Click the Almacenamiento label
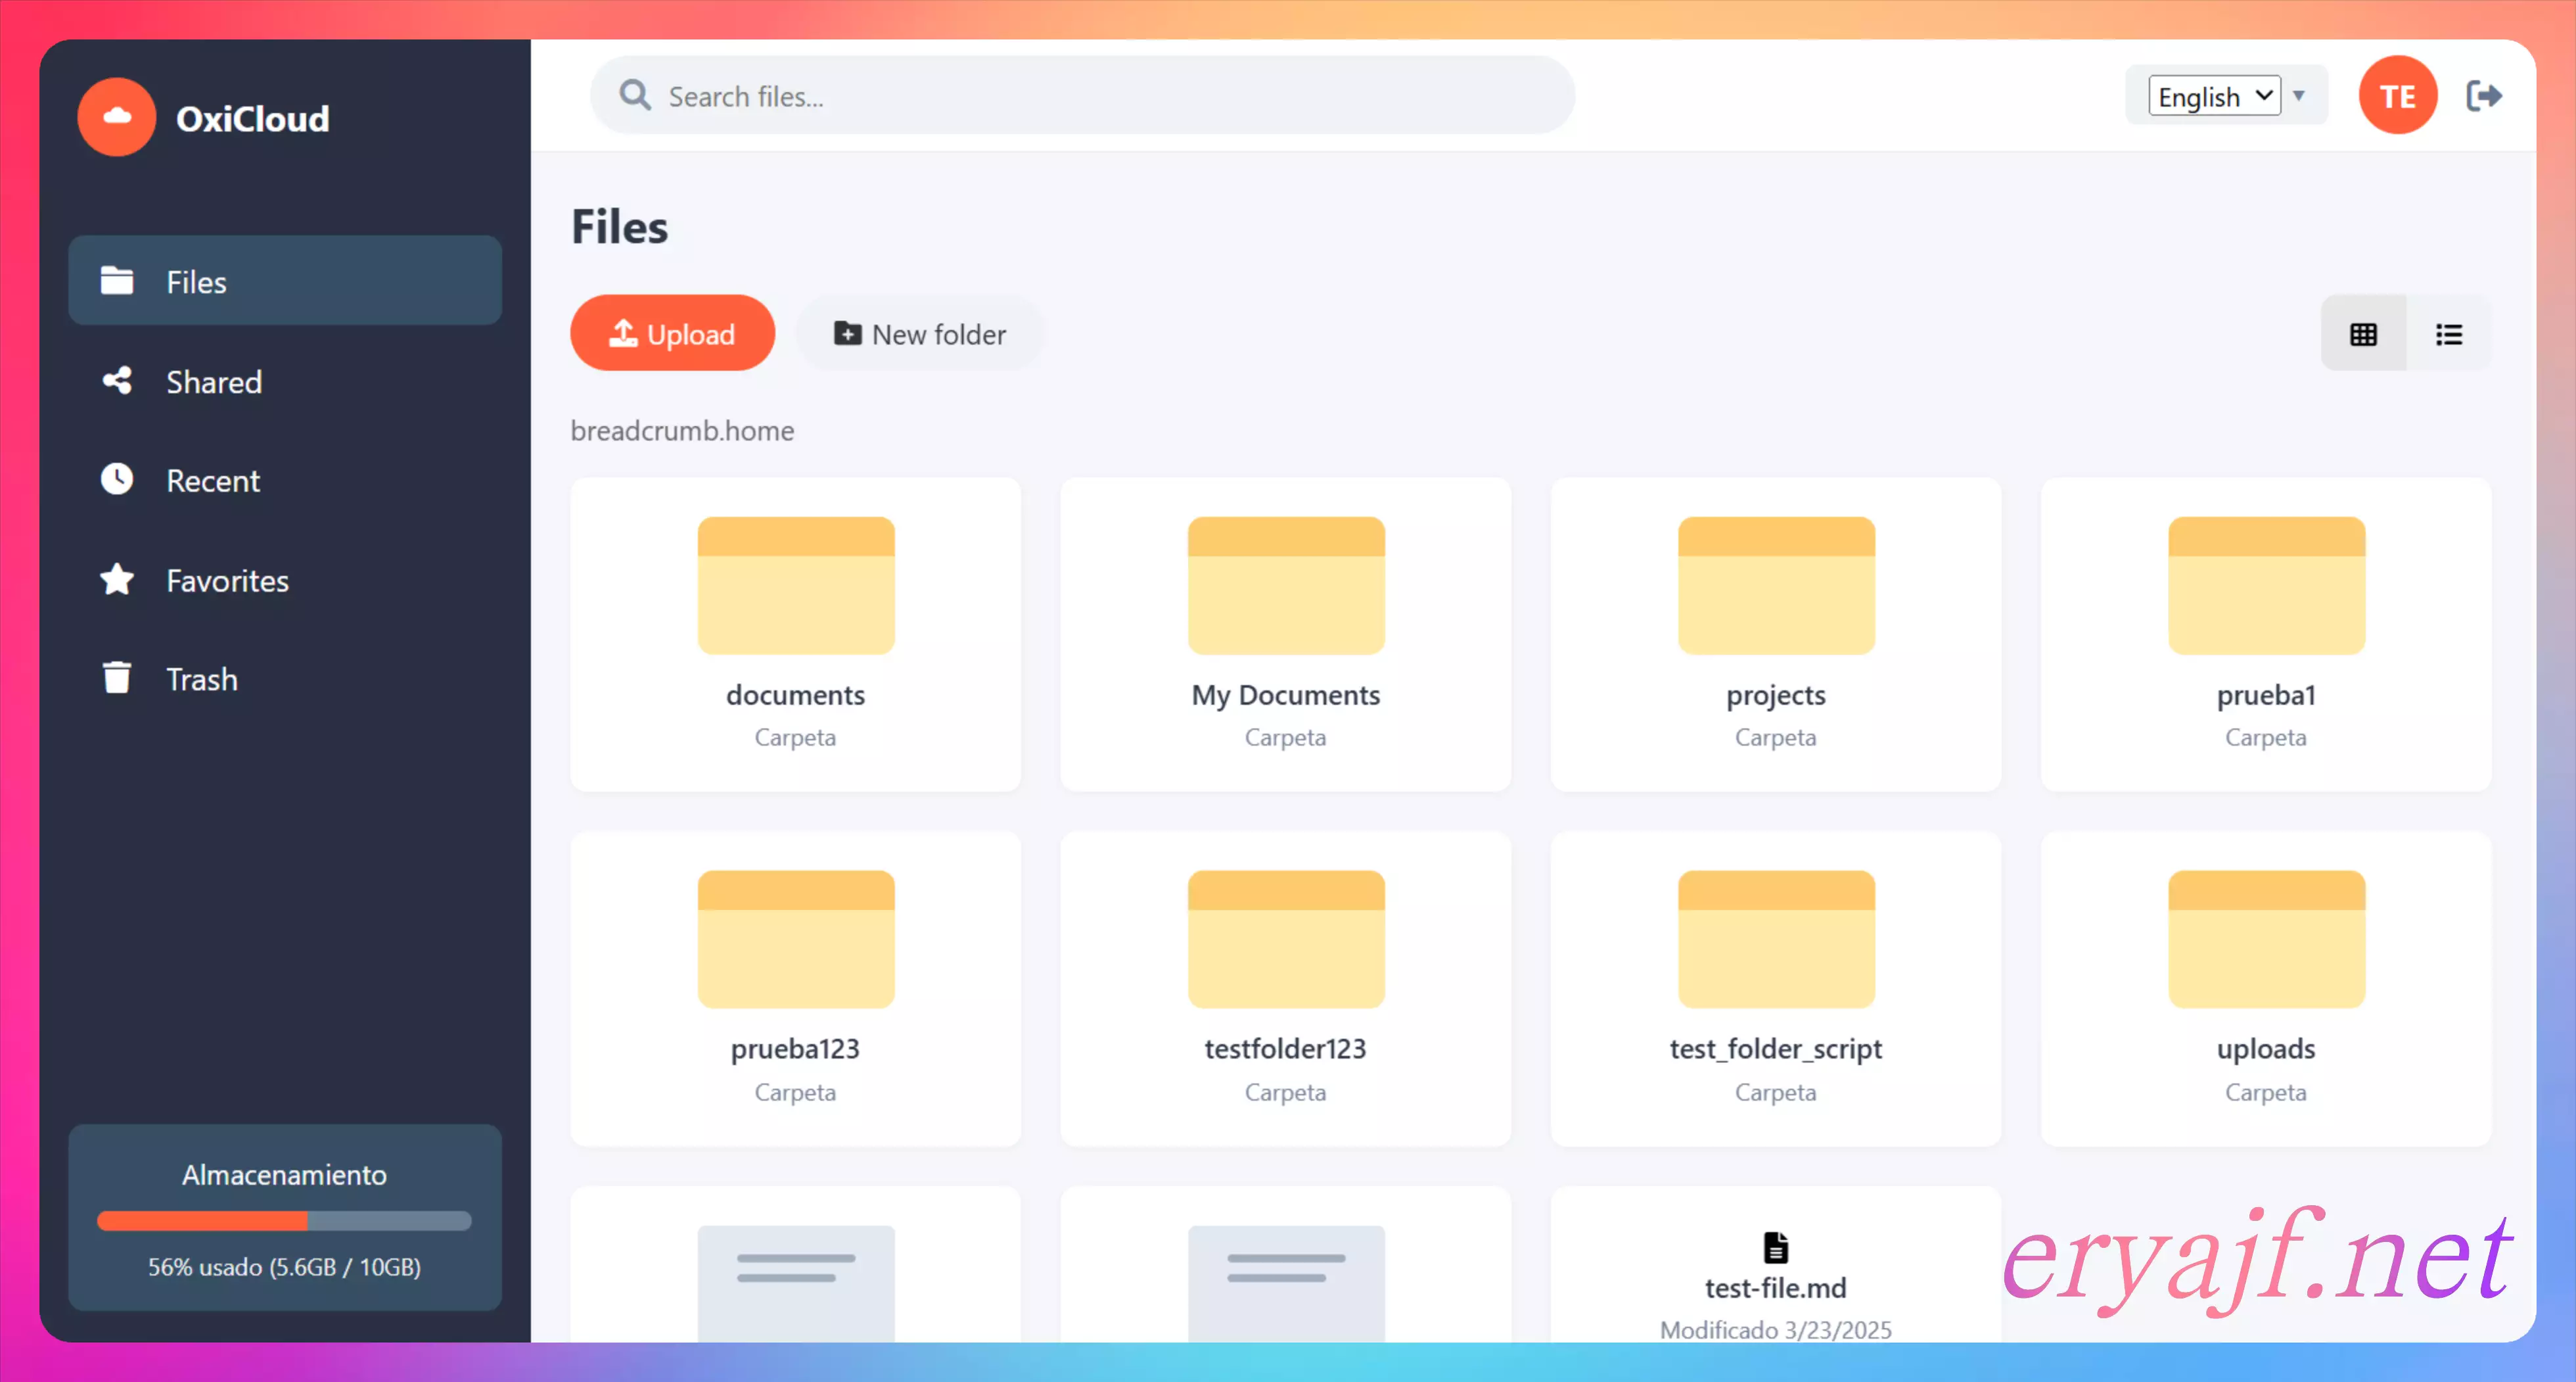 [284, 1175]
